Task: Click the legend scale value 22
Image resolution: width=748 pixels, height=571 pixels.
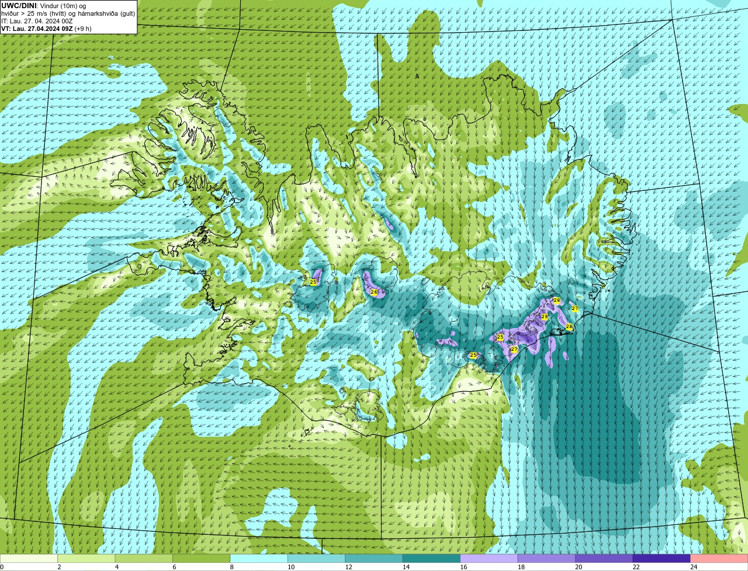Action: (x=636, y=567)
